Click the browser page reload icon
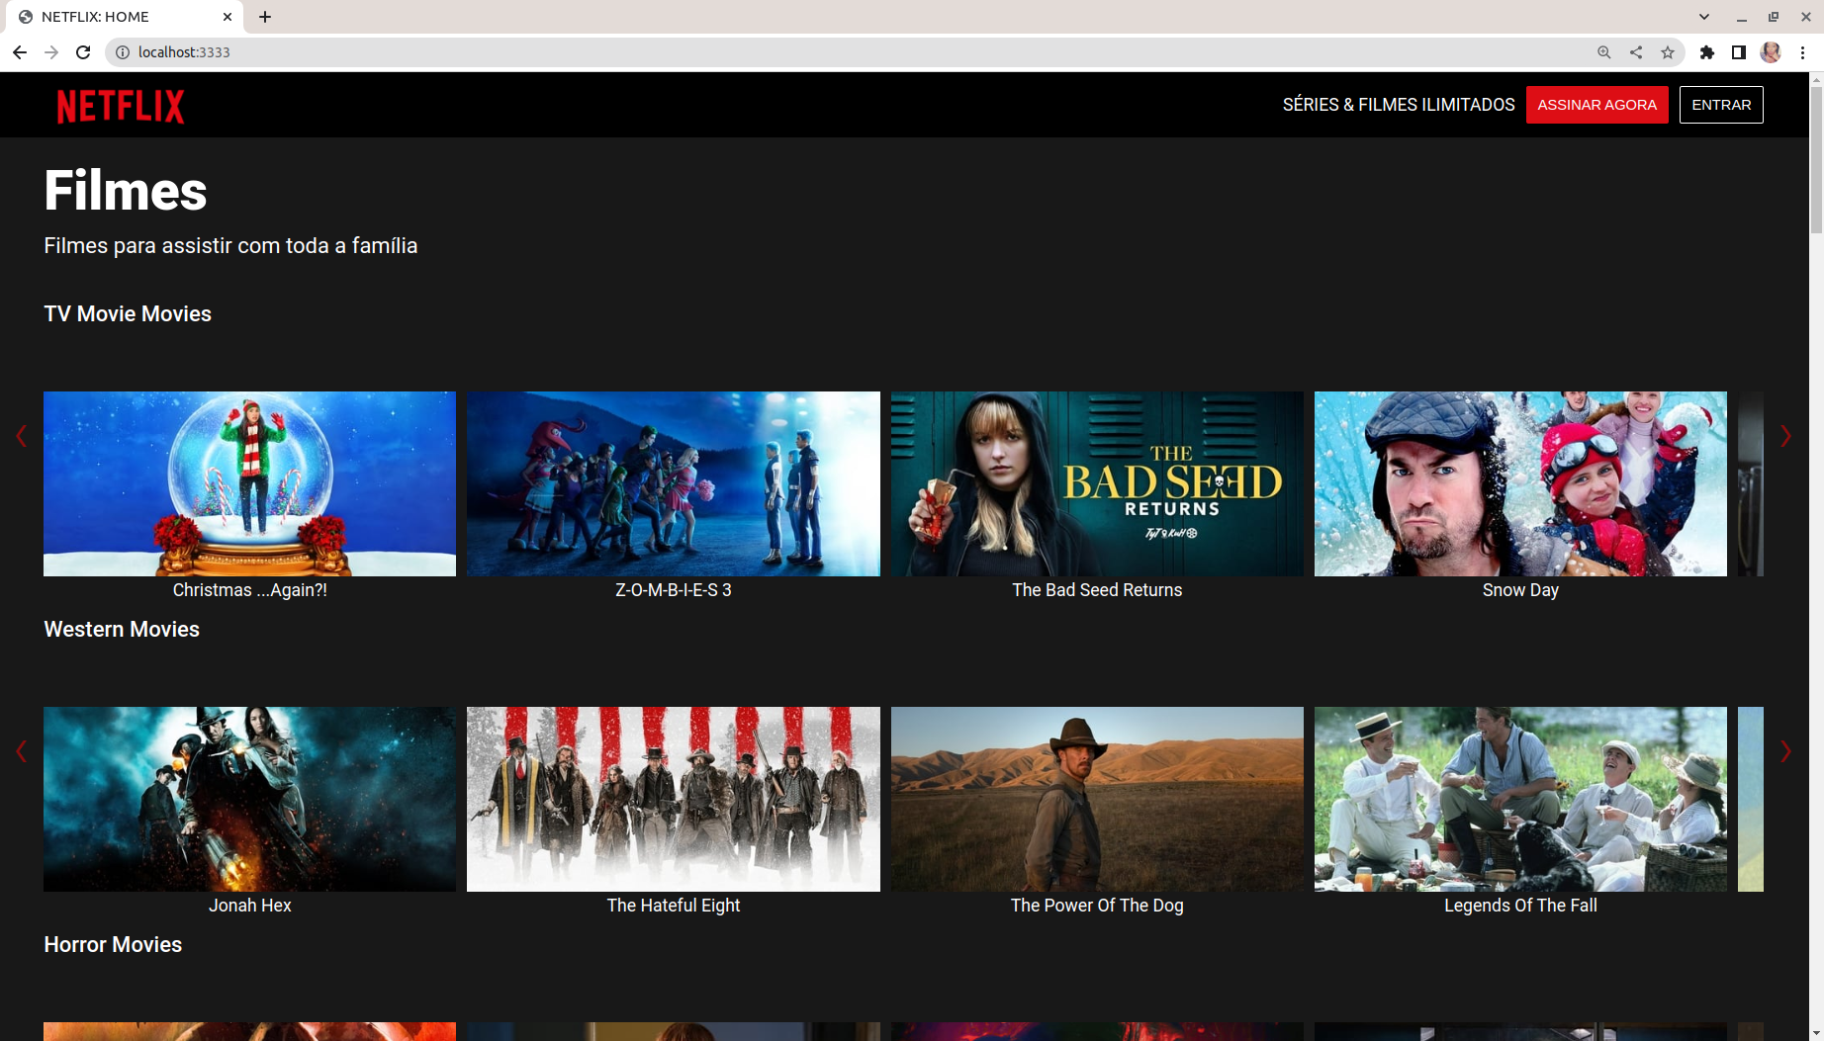The width and height of the screenshot is (1824, 1041). [x=83, y=52]
